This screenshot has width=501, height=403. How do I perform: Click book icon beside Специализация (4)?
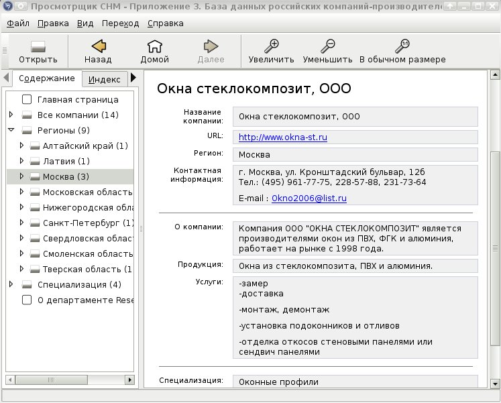coord(27,284)
